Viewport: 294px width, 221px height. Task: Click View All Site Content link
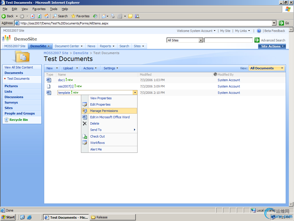click(x=19, y=67)
